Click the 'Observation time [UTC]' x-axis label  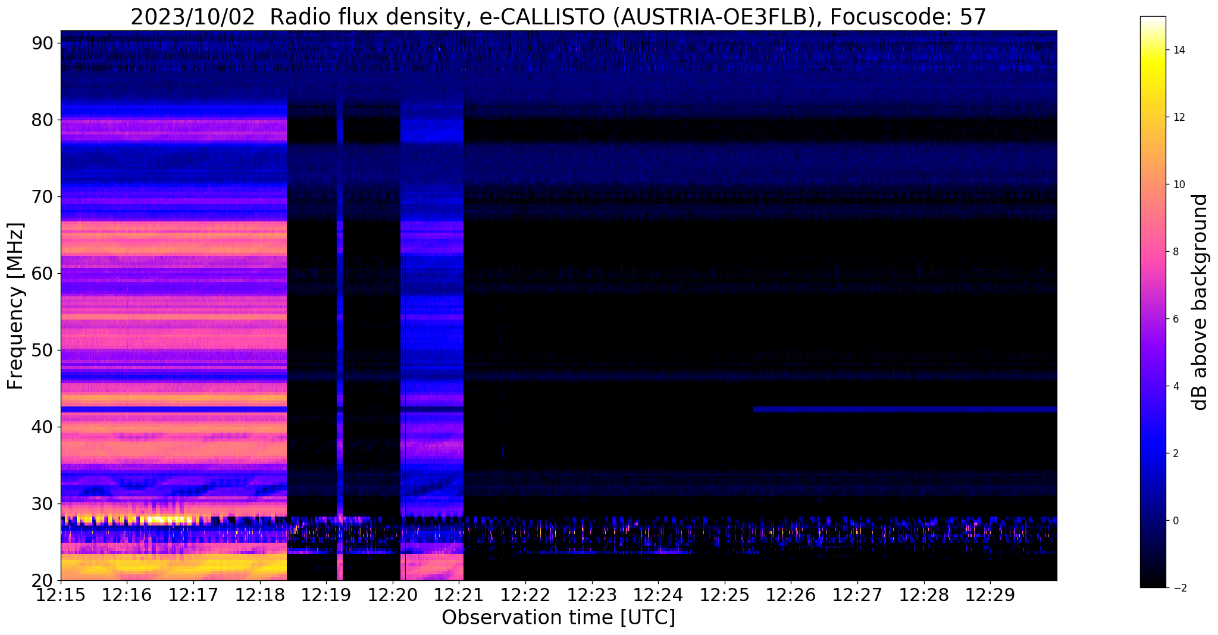pos(558,617)
